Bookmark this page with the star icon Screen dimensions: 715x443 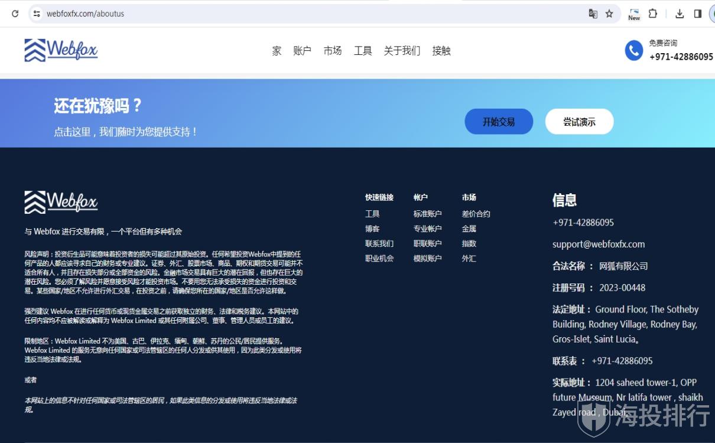609,14
